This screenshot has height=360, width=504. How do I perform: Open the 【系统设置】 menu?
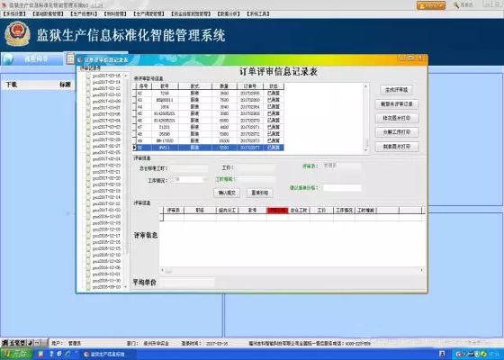(14, 13)
